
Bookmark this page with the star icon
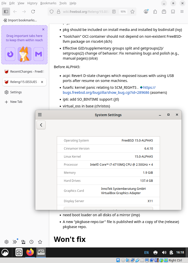tap(132, 12)
